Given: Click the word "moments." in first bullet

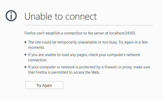Looking at the screenshot, I should [36, 47].
